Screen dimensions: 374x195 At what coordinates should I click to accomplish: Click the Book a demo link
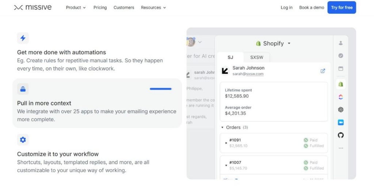(x=312, y=8)
